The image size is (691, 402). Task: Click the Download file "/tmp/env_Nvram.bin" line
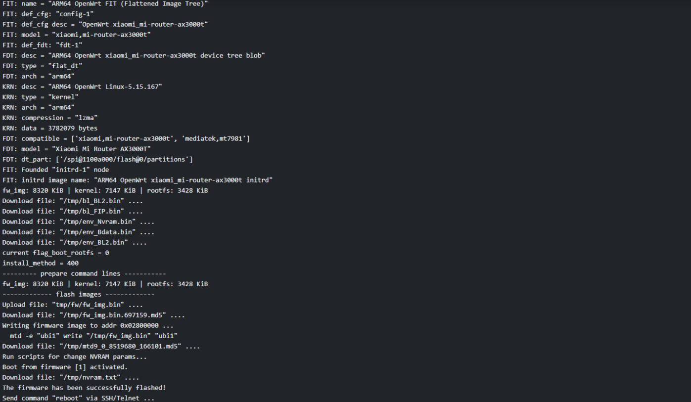78,222
